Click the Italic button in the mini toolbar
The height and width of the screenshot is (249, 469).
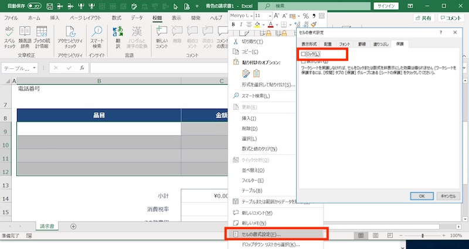[241, 25]
